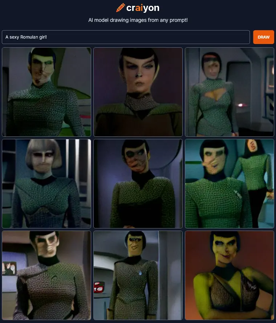Open the top-right image with cutout top

coord(230,92)
